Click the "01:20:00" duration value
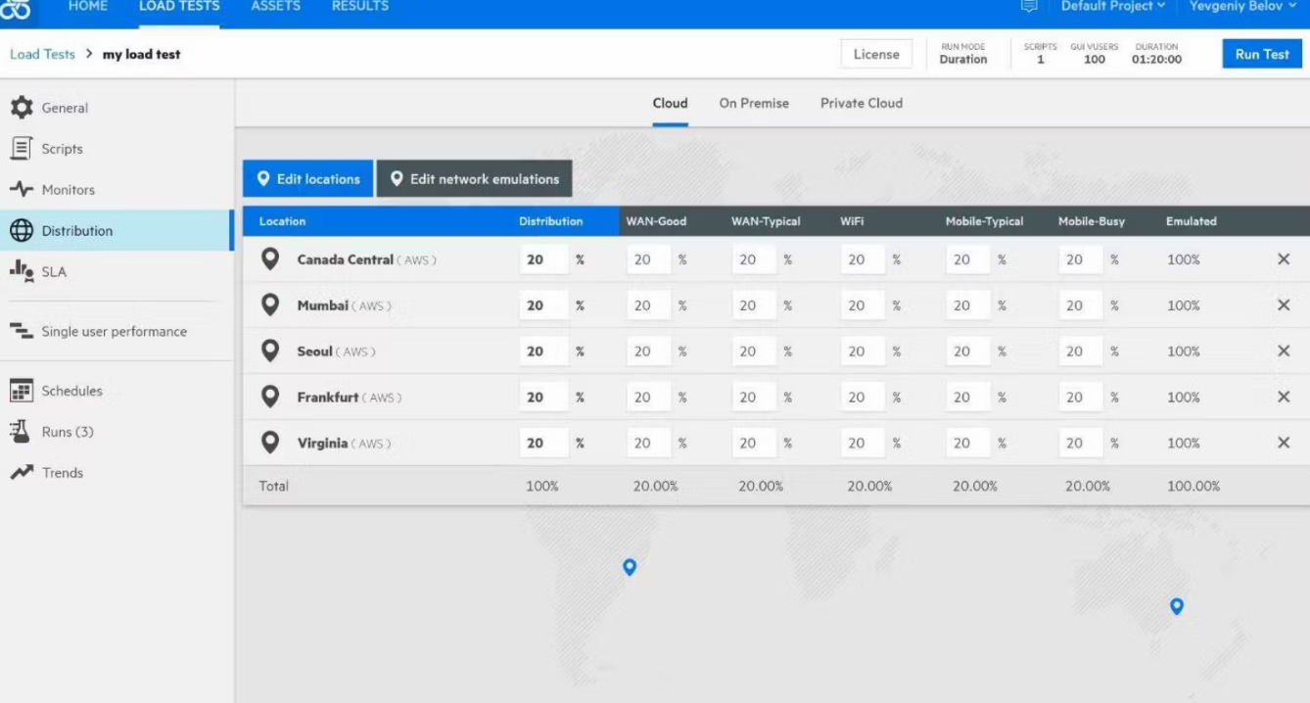The height and width of the screenshot is (703, 1310). (1156, 60)
